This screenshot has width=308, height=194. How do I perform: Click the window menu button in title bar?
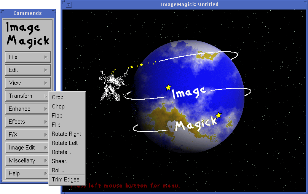tap(69, 5)
